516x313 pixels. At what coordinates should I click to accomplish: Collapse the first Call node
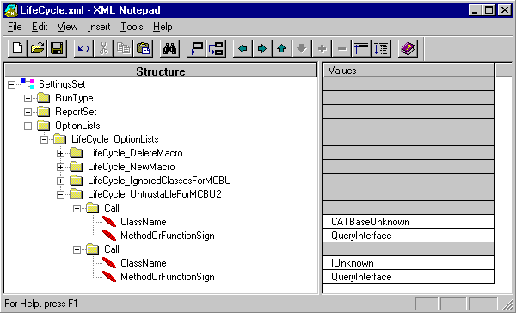click(x=77, y=208)
